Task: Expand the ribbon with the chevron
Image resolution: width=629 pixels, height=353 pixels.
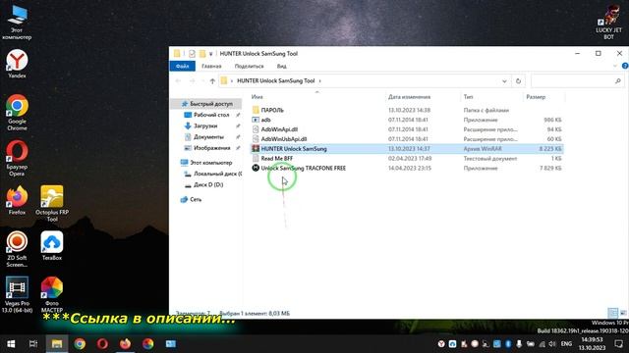Action: [x=615, y=66]
